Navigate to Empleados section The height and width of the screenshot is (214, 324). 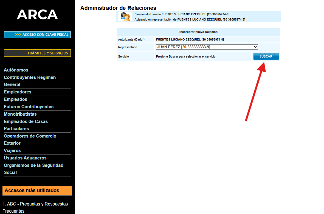coord(15,99)
